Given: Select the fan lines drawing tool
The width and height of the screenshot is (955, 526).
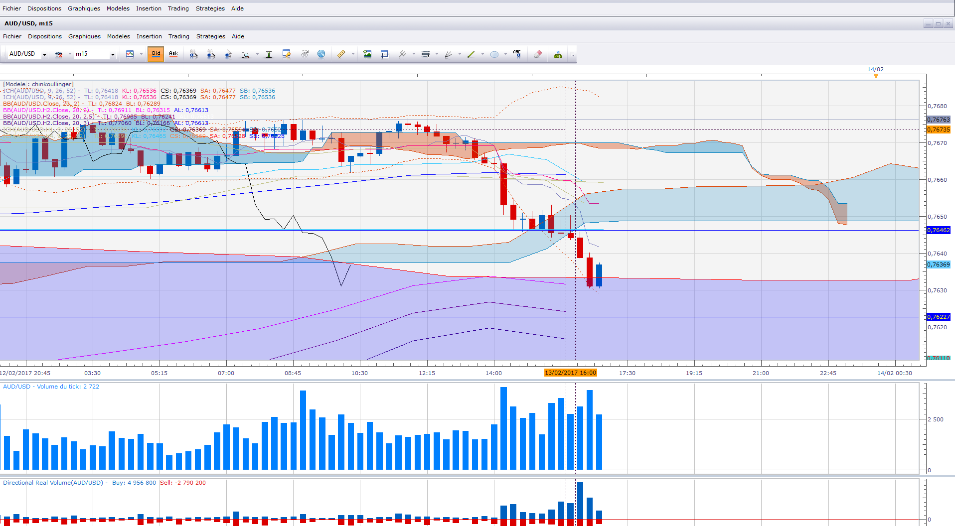Looking at the screenshot, I should (x=448, y=54).
